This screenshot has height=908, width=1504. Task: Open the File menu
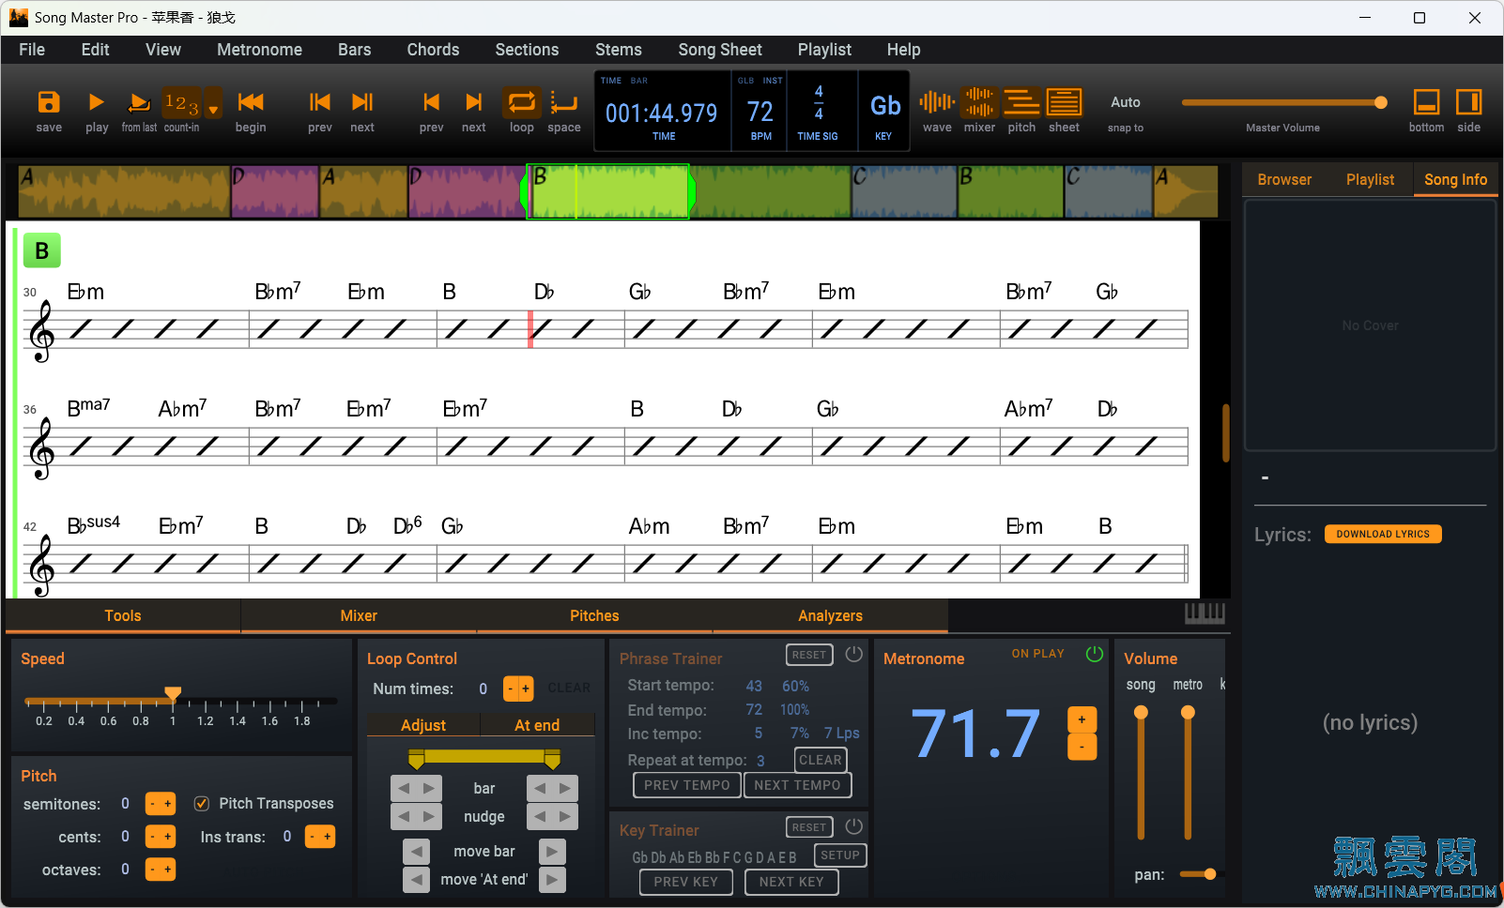coord(32,50)
